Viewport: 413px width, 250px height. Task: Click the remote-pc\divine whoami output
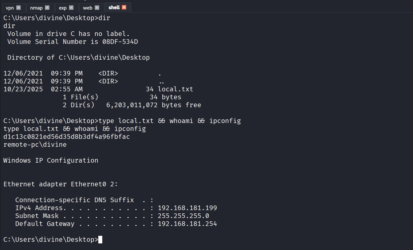(35, 144)
